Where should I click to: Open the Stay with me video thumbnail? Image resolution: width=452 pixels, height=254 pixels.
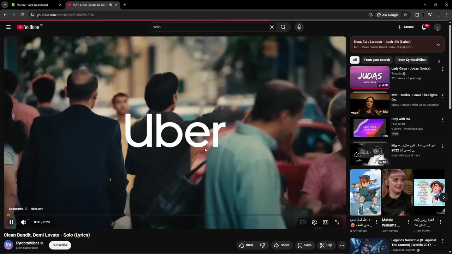coord(370,128)
